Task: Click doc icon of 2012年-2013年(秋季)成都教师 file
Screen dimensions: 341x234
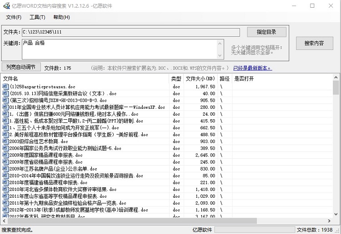Action: [5, 210]
